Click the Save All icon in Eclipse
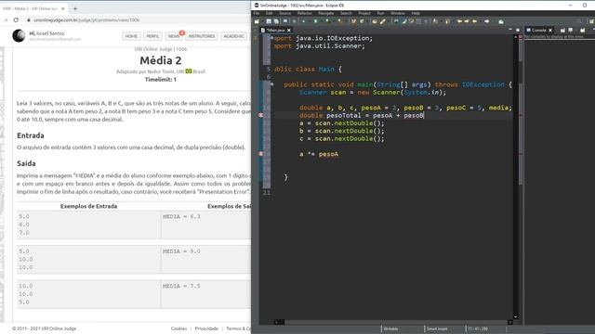Viewport: 595px width, 334px height. [x=276, y=21]
